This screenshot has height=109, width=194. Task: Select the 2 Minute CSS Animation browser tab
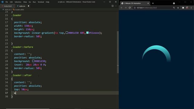(x=135, y=3)
